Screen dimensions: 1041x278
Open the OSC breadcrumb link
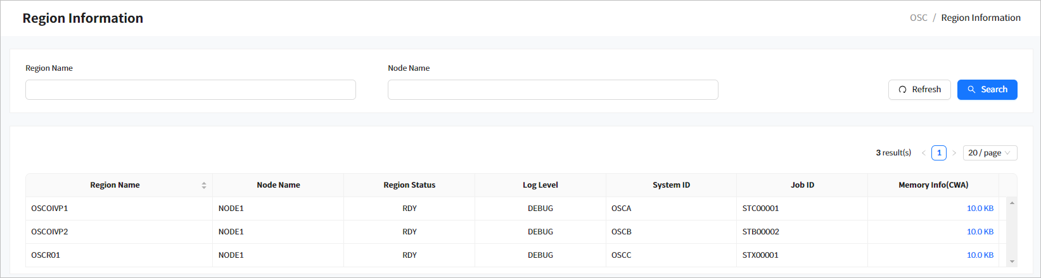point(918,18)
